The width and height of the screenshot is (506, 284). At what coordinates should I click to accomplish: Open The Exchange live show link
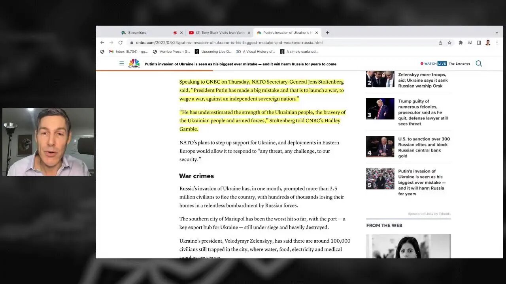coord(459,64)
